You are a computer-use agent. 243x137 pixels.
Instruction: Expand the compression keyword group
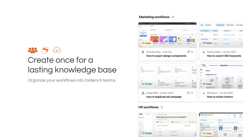click(x=200, y=39)
